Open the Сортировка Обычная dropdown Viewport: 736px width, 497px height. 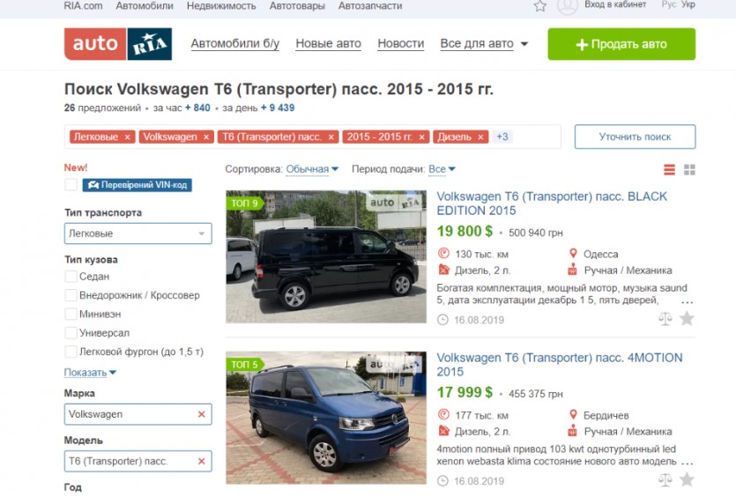click(312, 169)
